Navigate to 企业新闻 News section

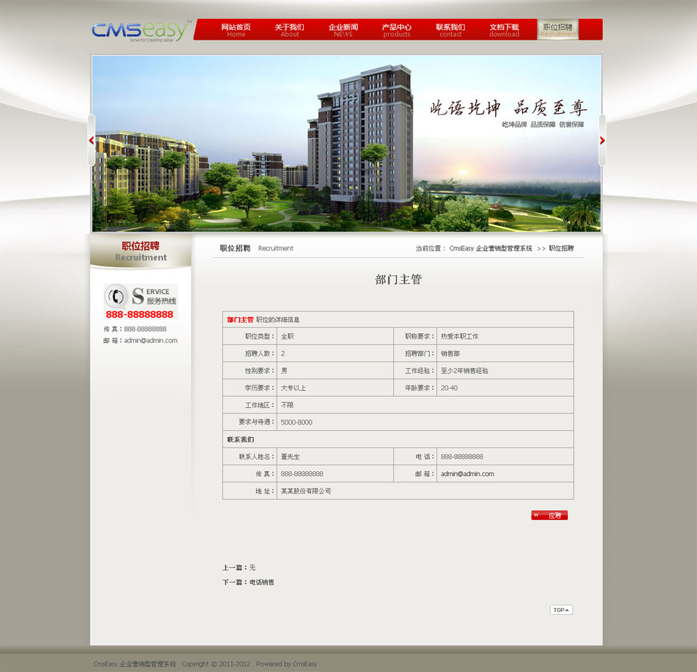[x=343, y=30]
